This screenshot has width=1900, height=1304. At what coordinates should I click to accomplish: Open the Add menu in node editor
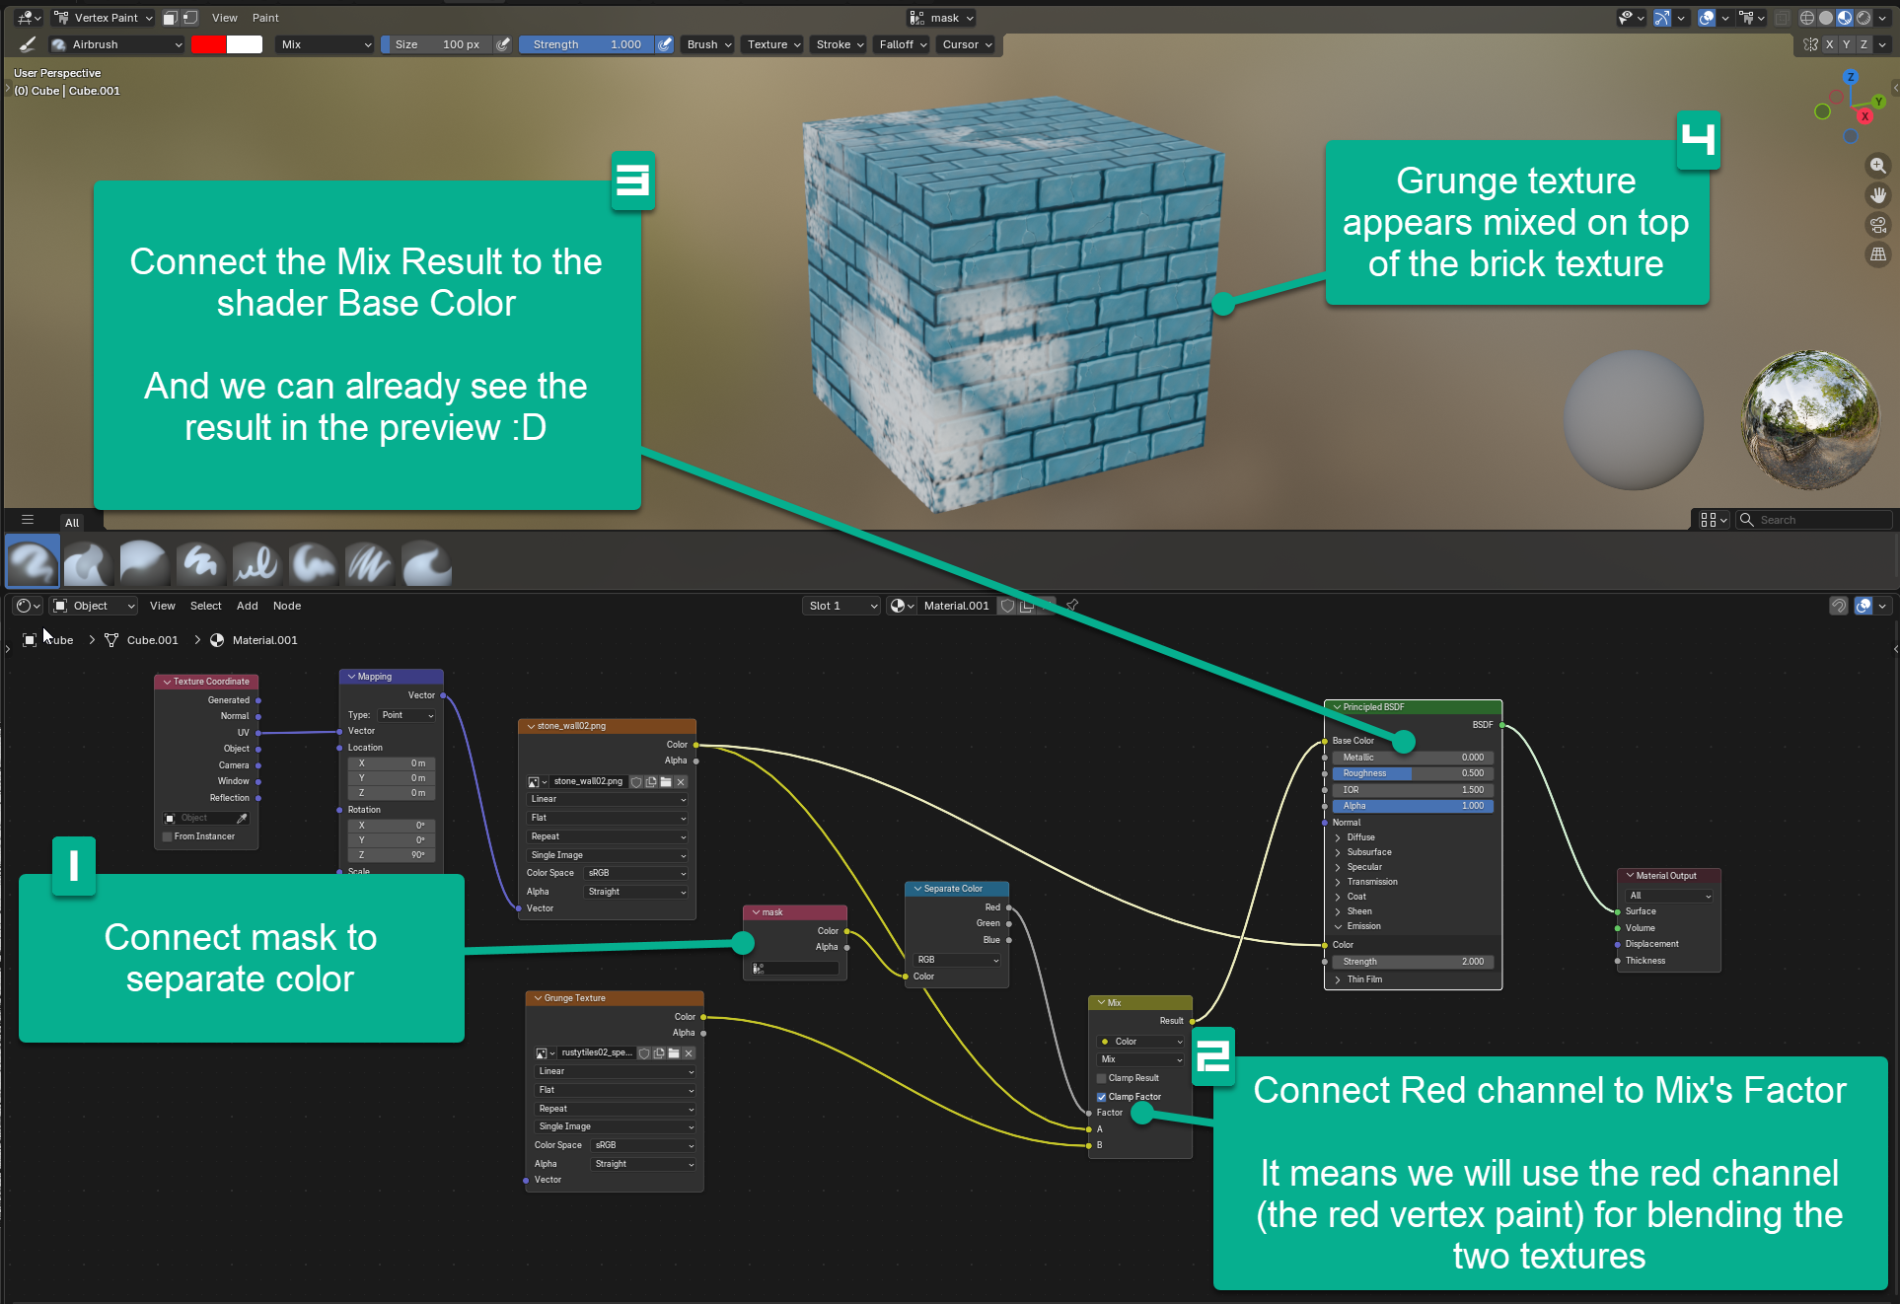click(x=247, y=606)
